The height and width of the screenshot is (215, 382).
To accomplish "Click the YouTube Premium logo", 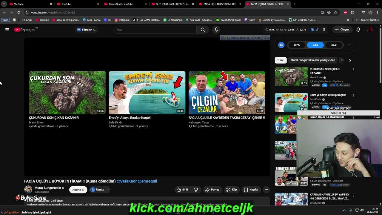I will (x=25, y=30).
